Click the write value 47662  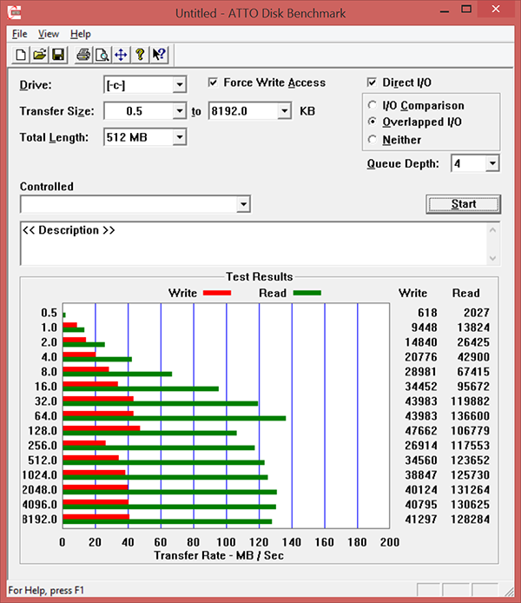point(421,431)
